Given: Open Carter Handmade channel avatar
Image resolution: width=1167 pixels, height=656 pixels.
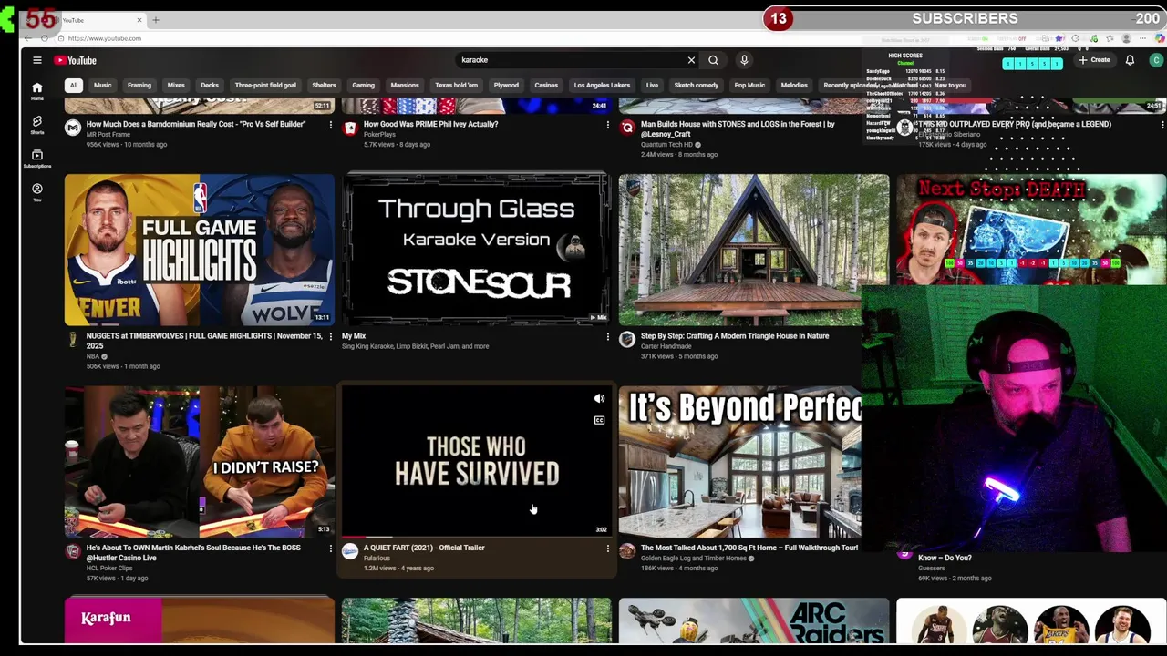Looking at the screenshot, I should point(627,340).
